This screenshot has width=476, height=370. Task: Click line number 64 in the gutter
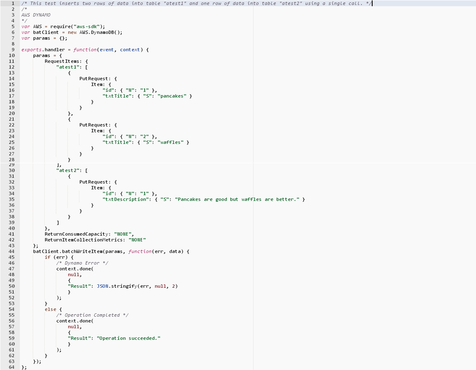click(12, 367)
